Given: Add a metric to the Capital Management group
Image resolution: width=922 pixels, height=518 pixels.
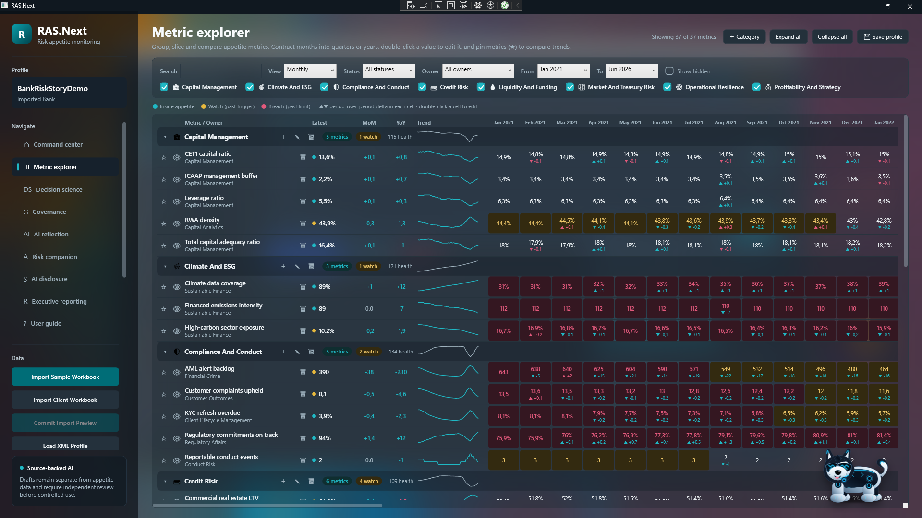Looking at the screenshot, I should point(283,137).
